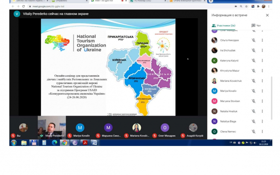Click mute icon for Kateryna Kalynii
280x175 pixels.
pos(253,61)
